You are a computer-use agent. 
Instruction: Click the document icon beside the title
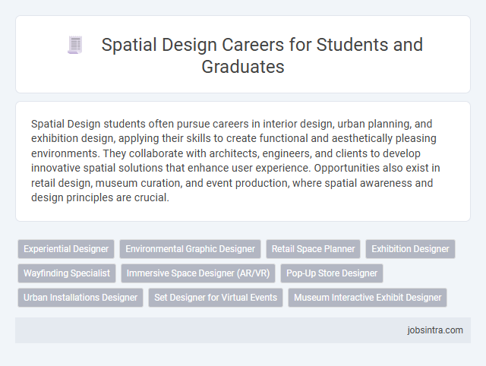pyautogui.click(x=75, y=45)
